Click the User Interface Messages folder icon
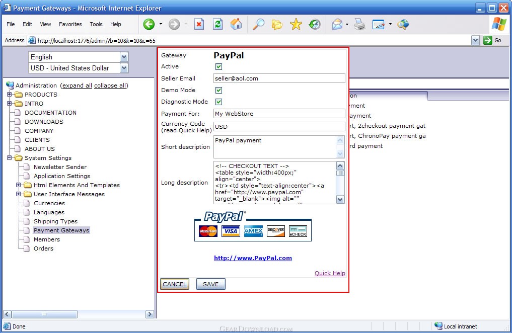Screen dimensions: 512x333 (28, 194)
